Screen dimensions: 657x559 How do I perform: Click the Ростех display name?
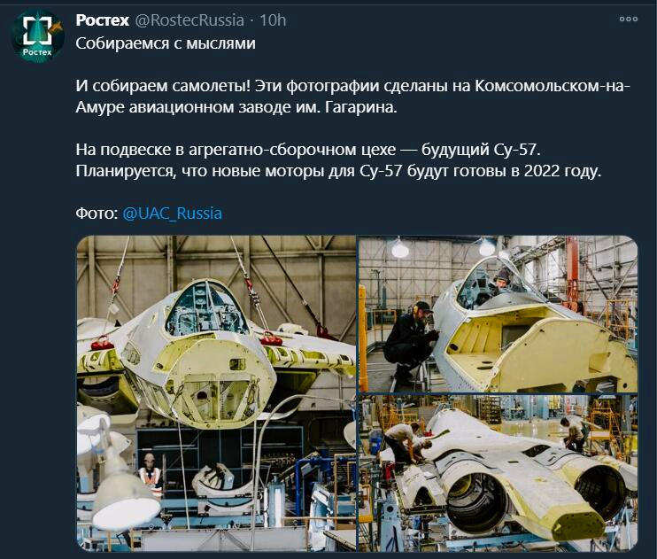(x=102, y=20)
